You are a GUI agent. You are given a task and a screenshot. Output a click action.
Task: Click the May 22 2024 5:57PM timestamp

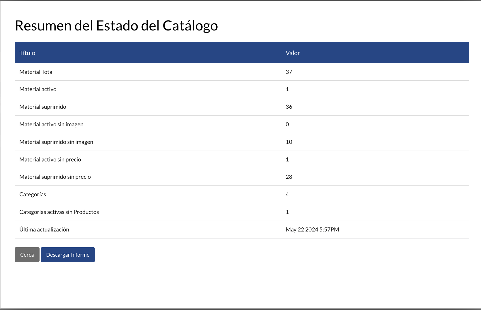tap(312, 229)
